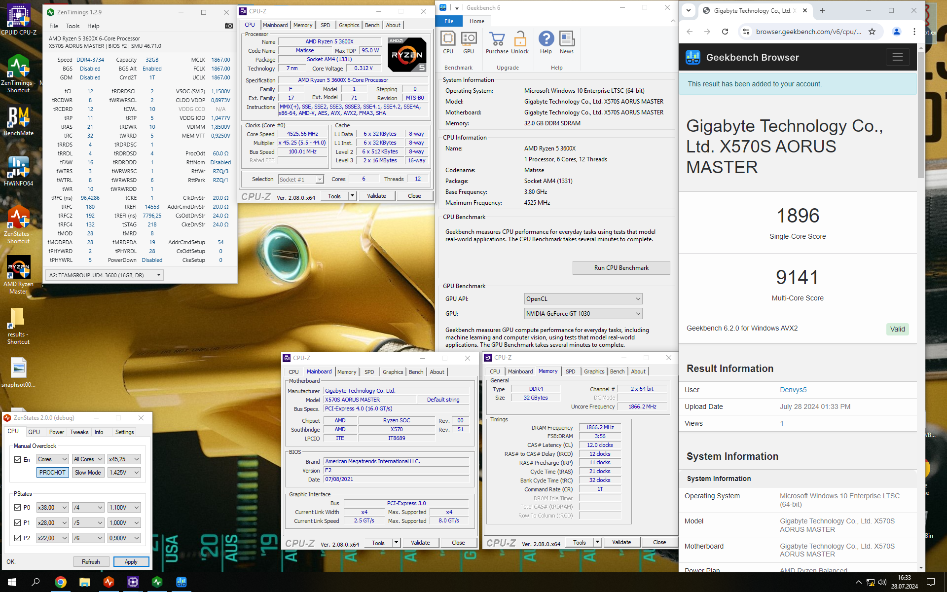Screen dimensions: 947x592
Task: Open CPU-Z Socket #1 selection dropdown
Action: click(301, 180)
